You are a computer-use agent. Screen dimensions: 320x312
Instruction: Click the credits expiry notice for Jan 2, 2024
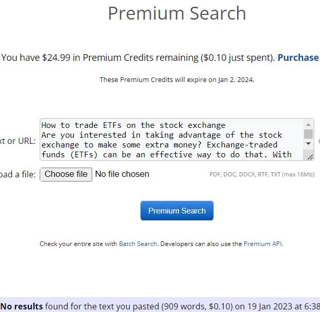pyautogui.click(x=177, y=80)
